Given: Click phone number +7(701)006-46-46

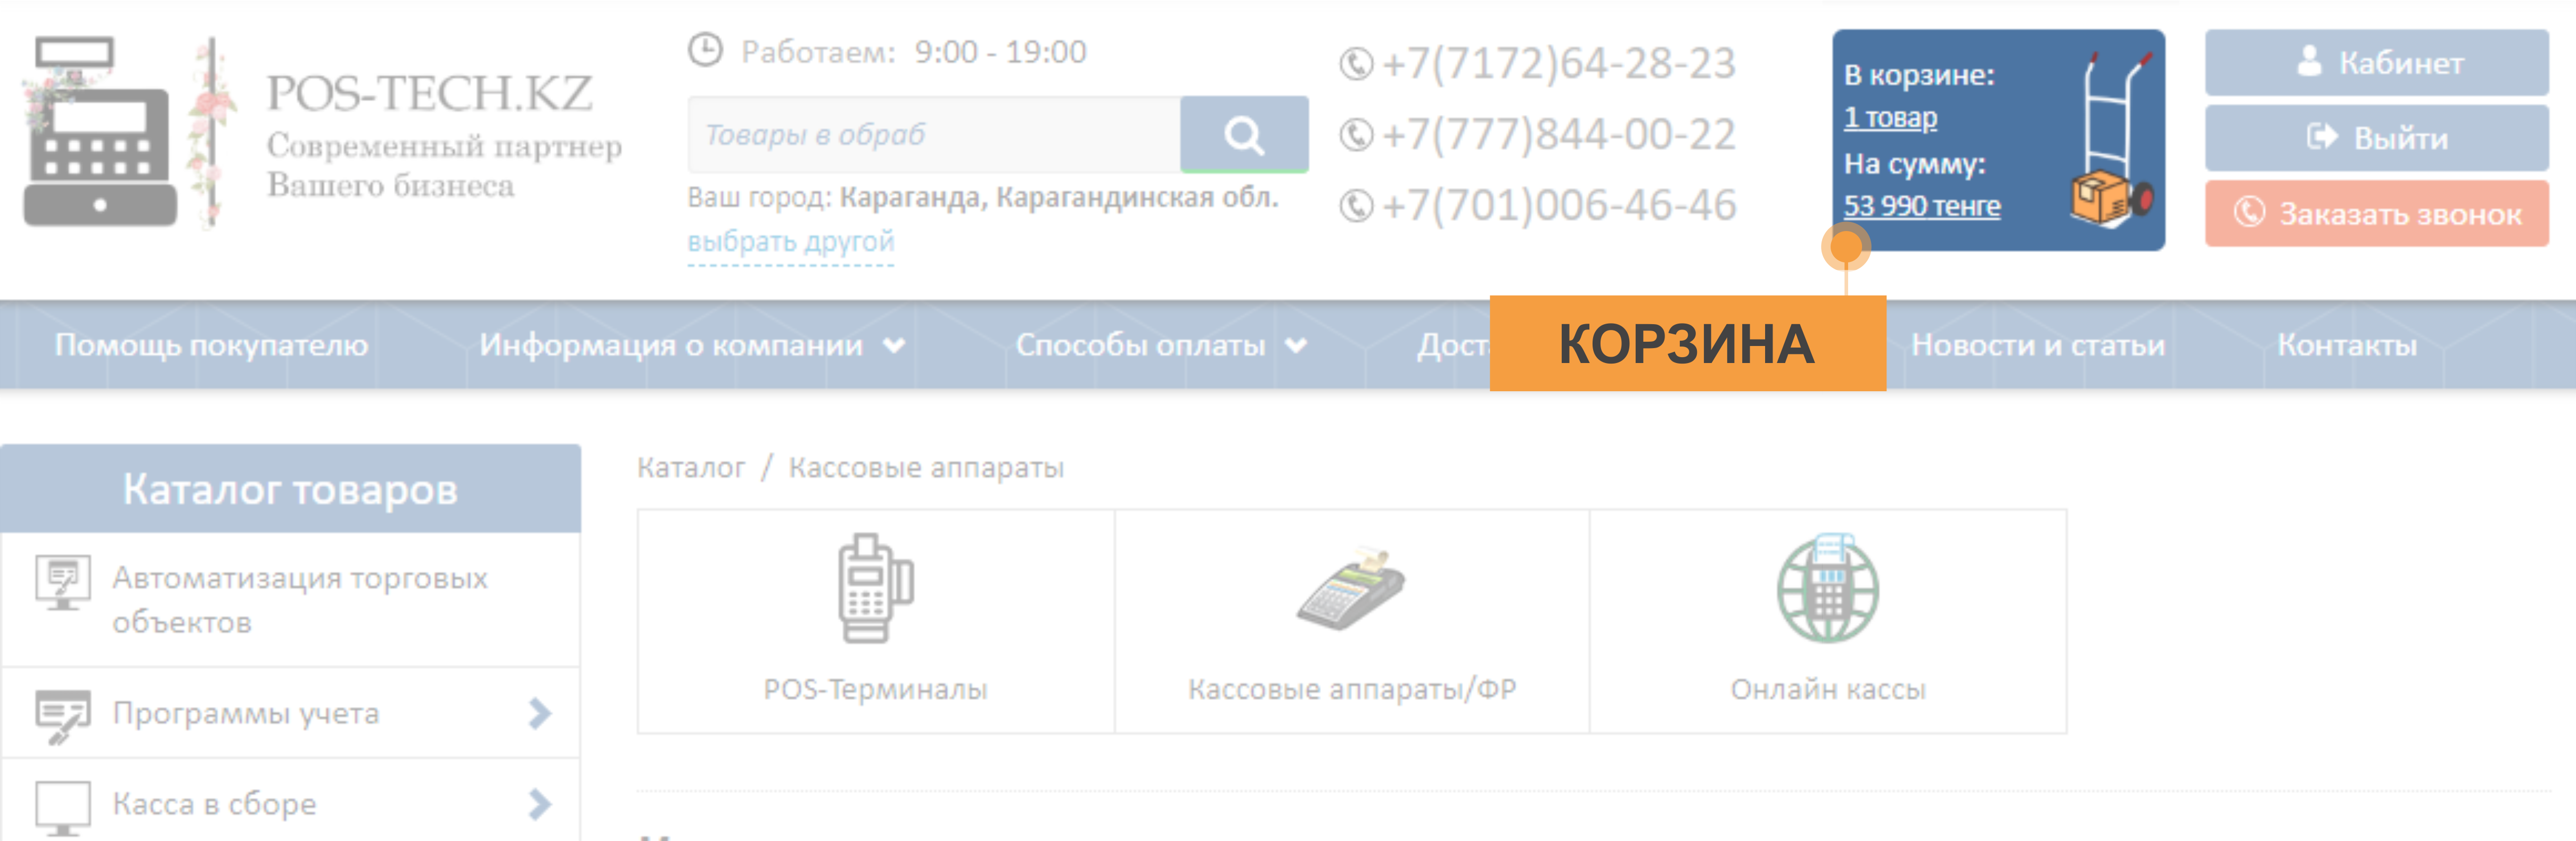Looking at the screenshot, I should tap(1558, 205).
